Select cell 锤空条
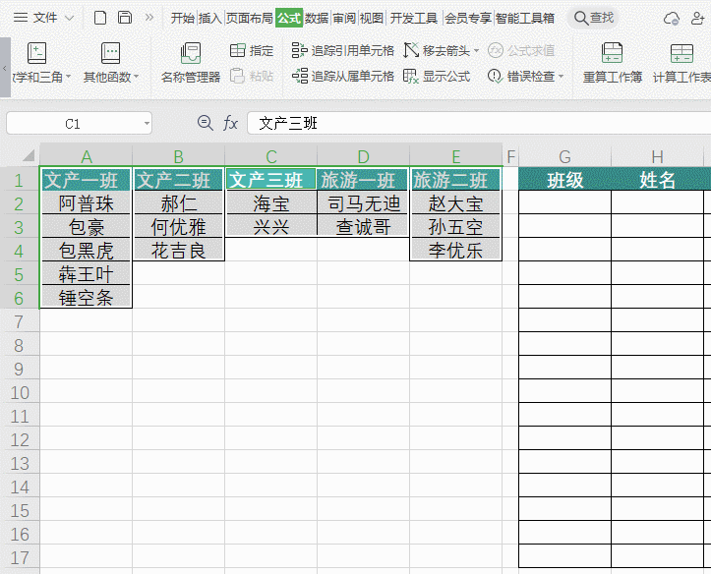The width and height of the screenshot is (711, 574). (87, 298)
